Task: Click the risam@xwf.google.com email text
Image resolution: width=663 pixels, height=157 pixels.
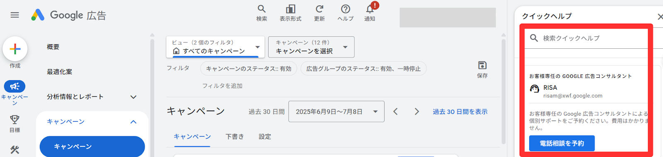Action: point(573,96)
